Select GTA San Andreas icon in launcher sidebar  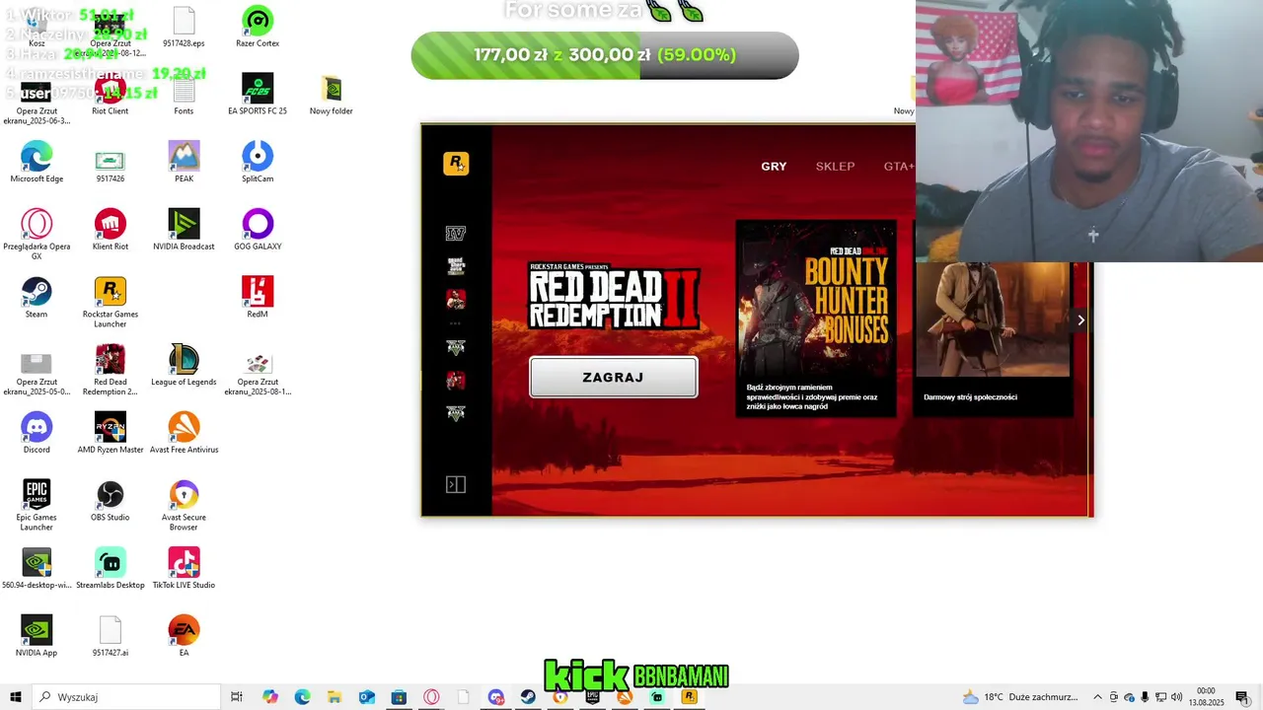(x=455, y=266)
